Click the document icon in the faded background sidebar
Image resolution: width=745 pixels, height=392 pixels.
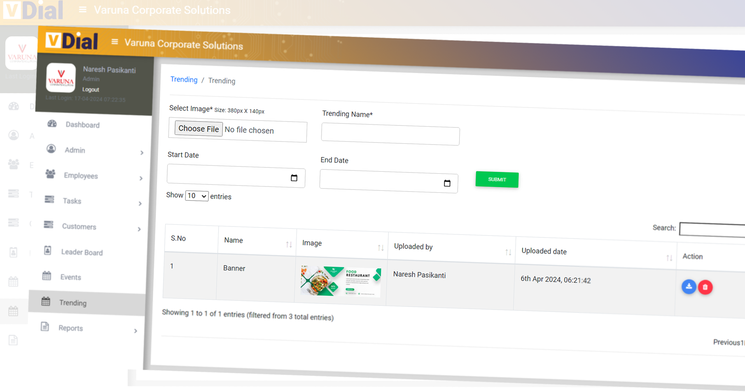pyautogui.click(x=13, y=340)
